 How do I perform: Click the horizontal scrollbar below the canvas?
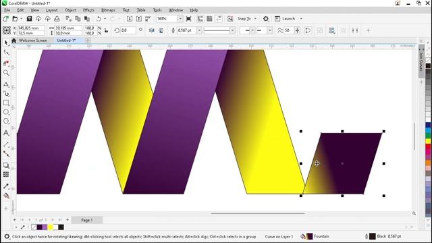[258, 213]
